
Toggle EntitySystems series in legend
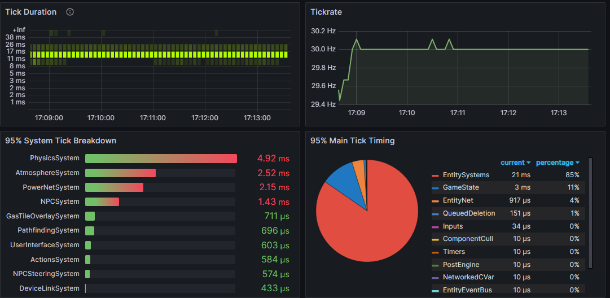tap(466, 175)
